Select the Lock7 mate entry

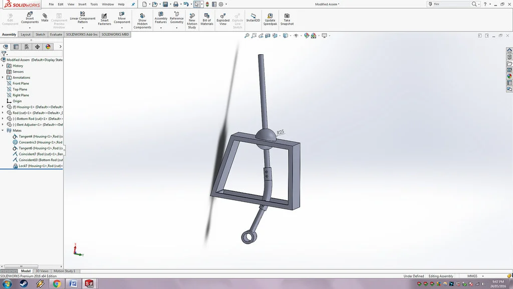pyautogui.click(x=38, y=166)
